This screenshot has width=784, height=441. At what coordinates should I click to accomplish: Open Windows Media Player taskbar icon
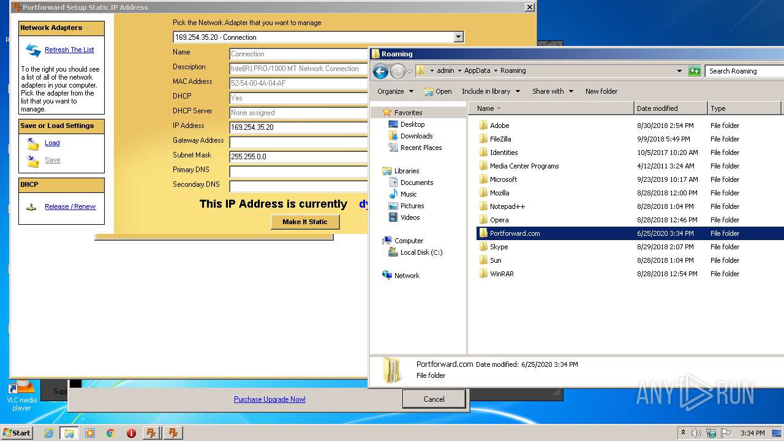[90, 433]
